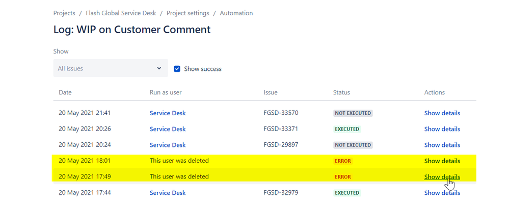Select issue FGSD-32979 text
This screenshot has width=509, height=205.
point(281,193)
